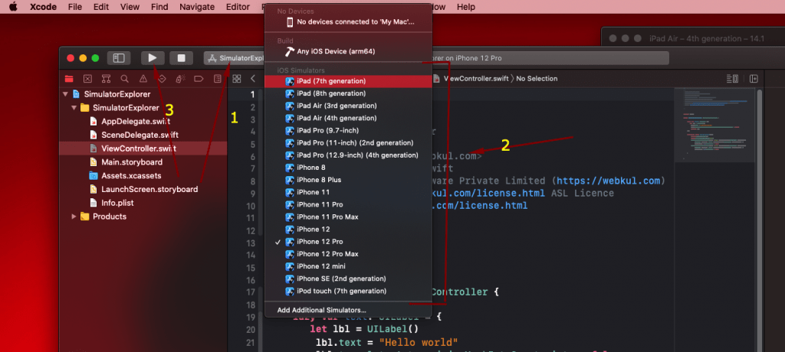This screenshot has width=785, height=352.
Task: Click the code minimap overview
Action: [x=714, y=125]
